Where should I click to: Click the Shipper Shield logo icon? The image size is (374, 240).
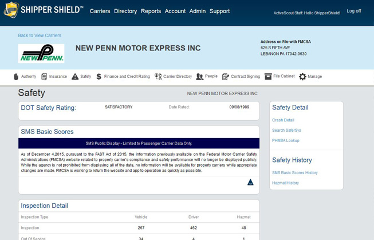point(11,11)
